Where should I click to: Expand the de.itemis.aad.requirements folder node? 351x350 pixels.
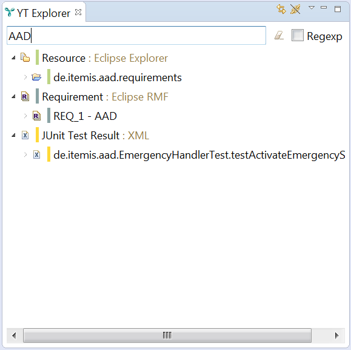coord(25,77)
